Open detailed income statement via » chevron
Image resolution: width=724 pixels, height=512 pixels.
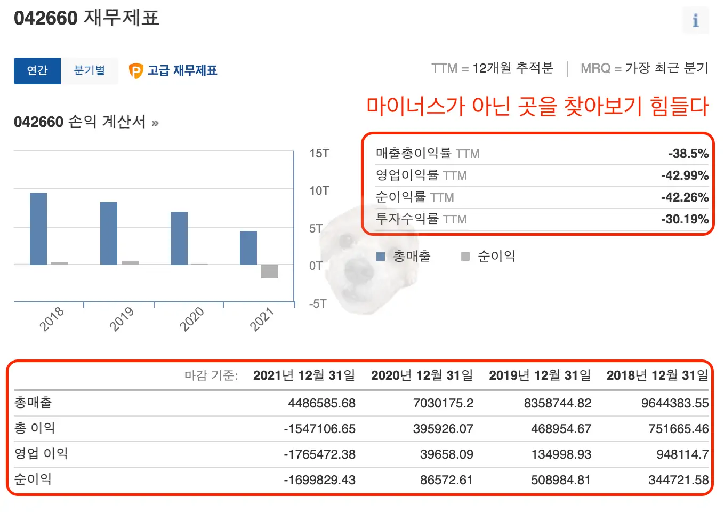(155, 122)
